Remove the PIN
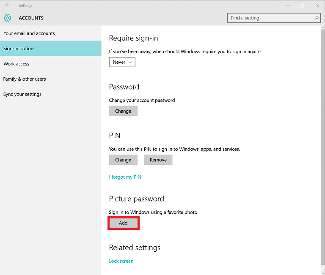 158,160
